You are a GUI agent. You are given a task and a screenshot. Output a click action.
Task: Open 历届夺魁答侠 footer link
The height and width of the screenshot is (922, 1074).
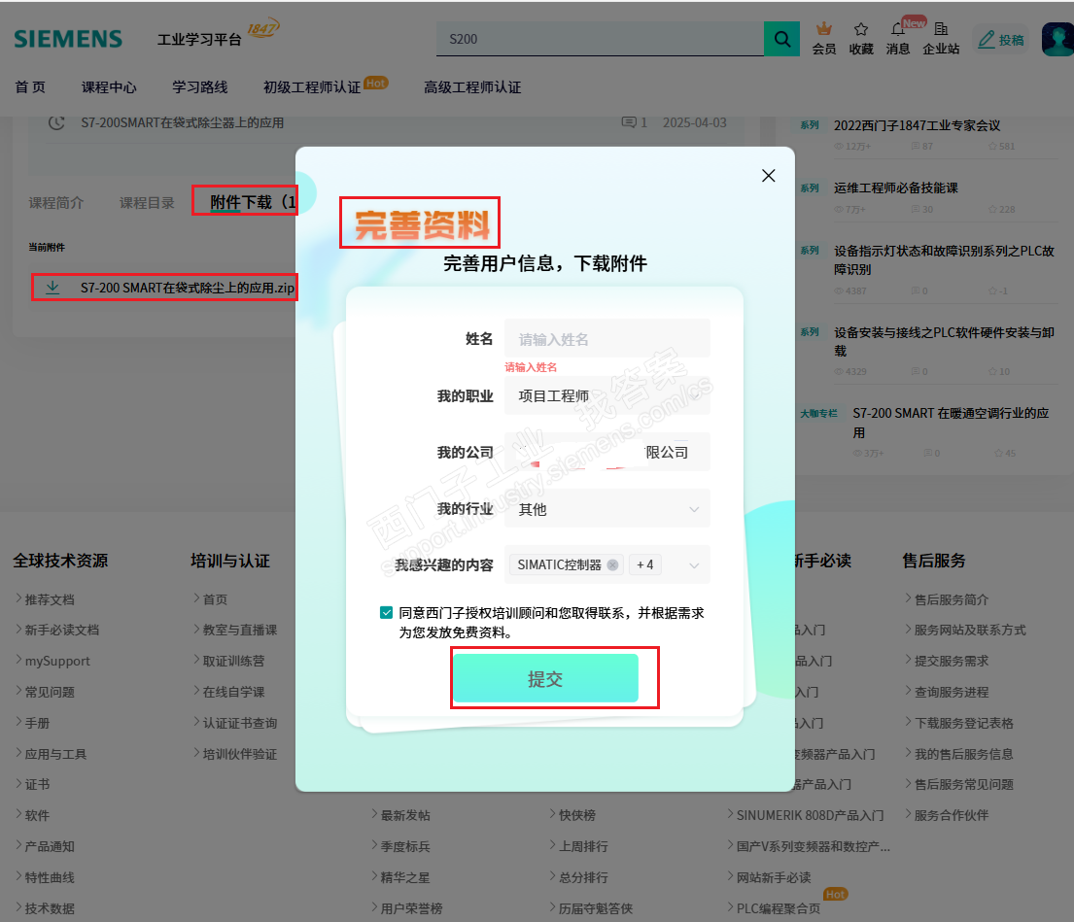click(x=596, y=908)
